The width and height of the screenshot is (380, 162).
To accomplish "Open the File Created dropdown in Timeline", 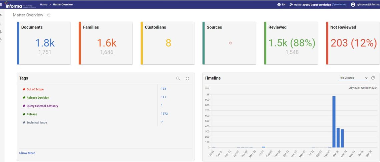I will point(353,78).
